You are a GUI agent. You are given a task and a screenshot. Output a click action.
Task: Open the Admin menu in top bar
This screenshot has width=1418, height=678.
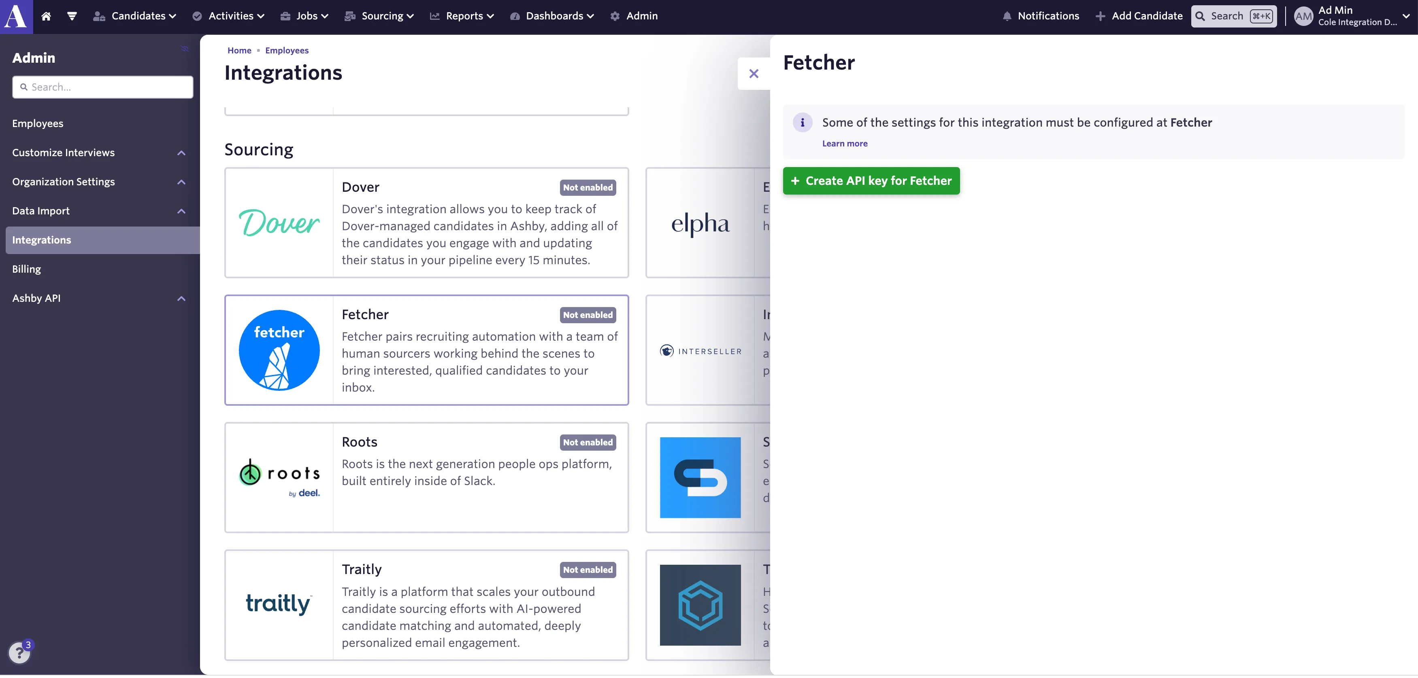point(634,16)
